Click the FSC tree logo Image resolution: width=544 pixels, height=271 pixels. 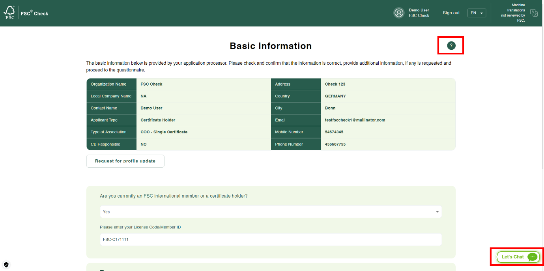pos(9,13)
